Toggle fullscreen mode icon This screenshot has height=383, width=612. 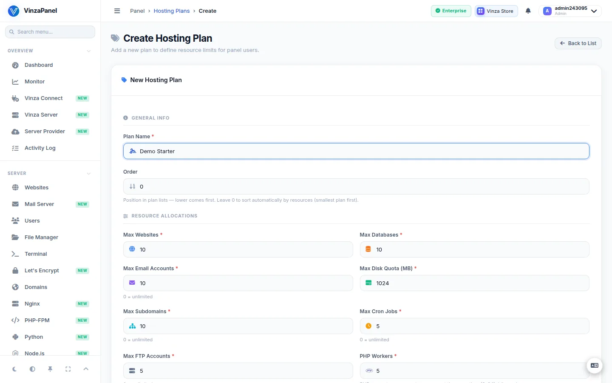point(68,369)
